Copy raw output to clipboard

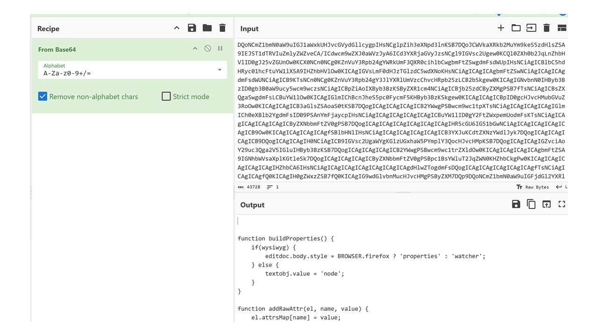click(531, 204)
